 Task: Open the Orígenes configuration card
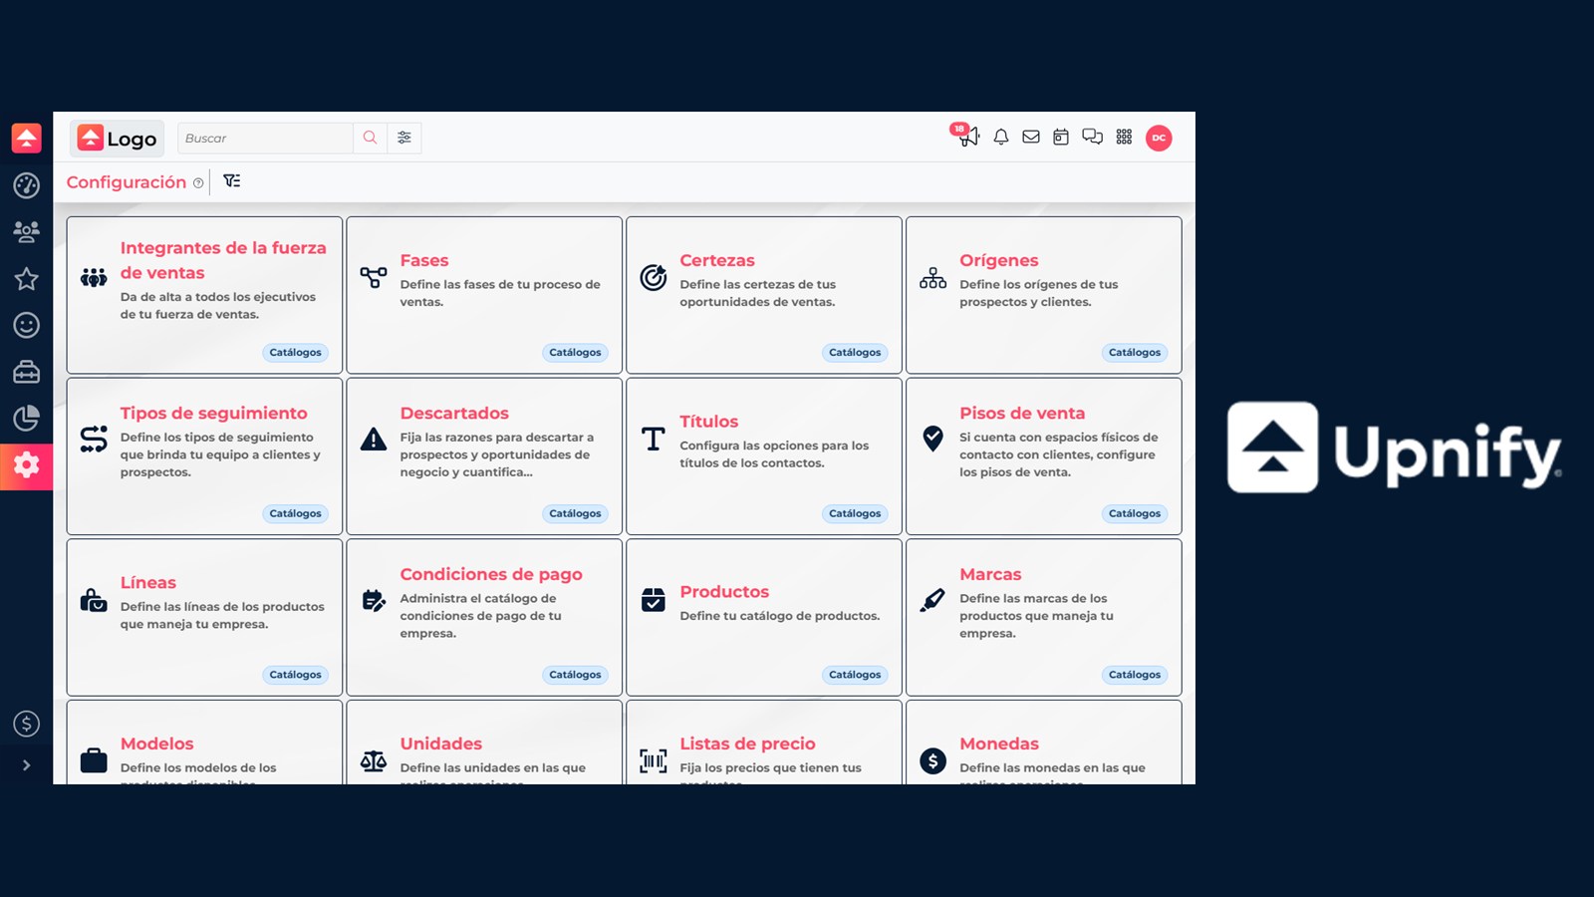(x=1044, y=295)
